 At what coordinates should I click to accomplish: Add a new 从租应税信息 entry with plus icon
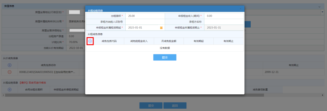tap(10, 90)
